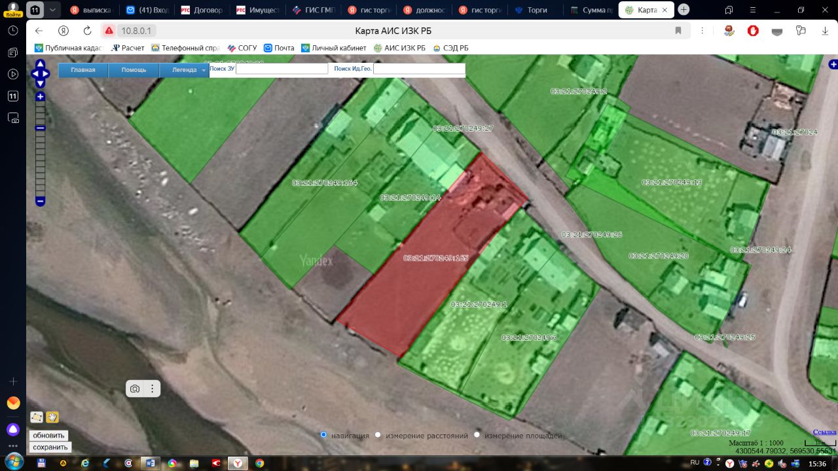838x471 pixels.
Task: Switch to the Сумма tab
Action: point(592,10)
